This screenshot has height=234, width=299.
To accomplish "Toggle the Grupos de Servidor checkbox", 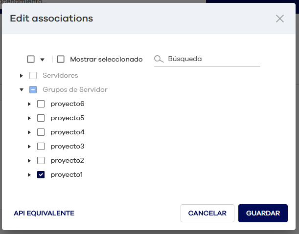I will point(33,89).
